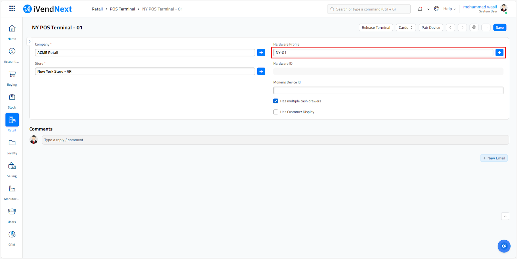Click NY POS Terminal - 01 breadcrumb

pos(163,9)
